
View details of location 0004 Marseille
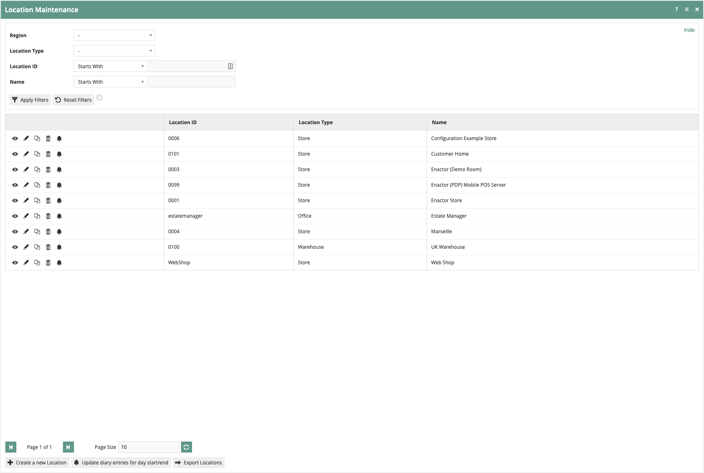[15, 231]
